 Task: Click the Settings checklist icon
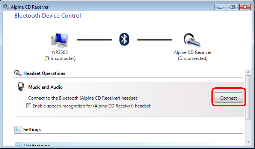point(18,129)
